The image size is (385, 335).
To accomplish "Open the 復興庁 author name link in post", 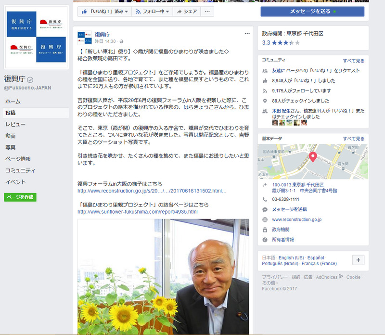I will (x=102, y=34).
